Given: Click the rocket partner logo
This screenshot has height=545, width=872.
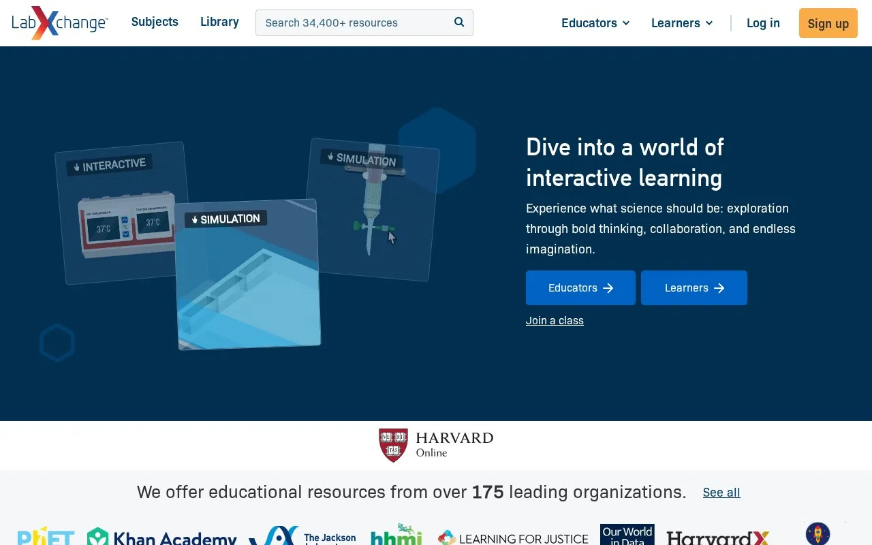Looking at the screenshot, I should coord(817,533).
